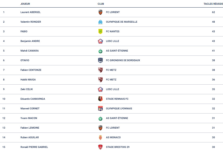223x151 pixels.
Task: Click the Olympique Lyonnais OL logo
Action: click(100, 109)
